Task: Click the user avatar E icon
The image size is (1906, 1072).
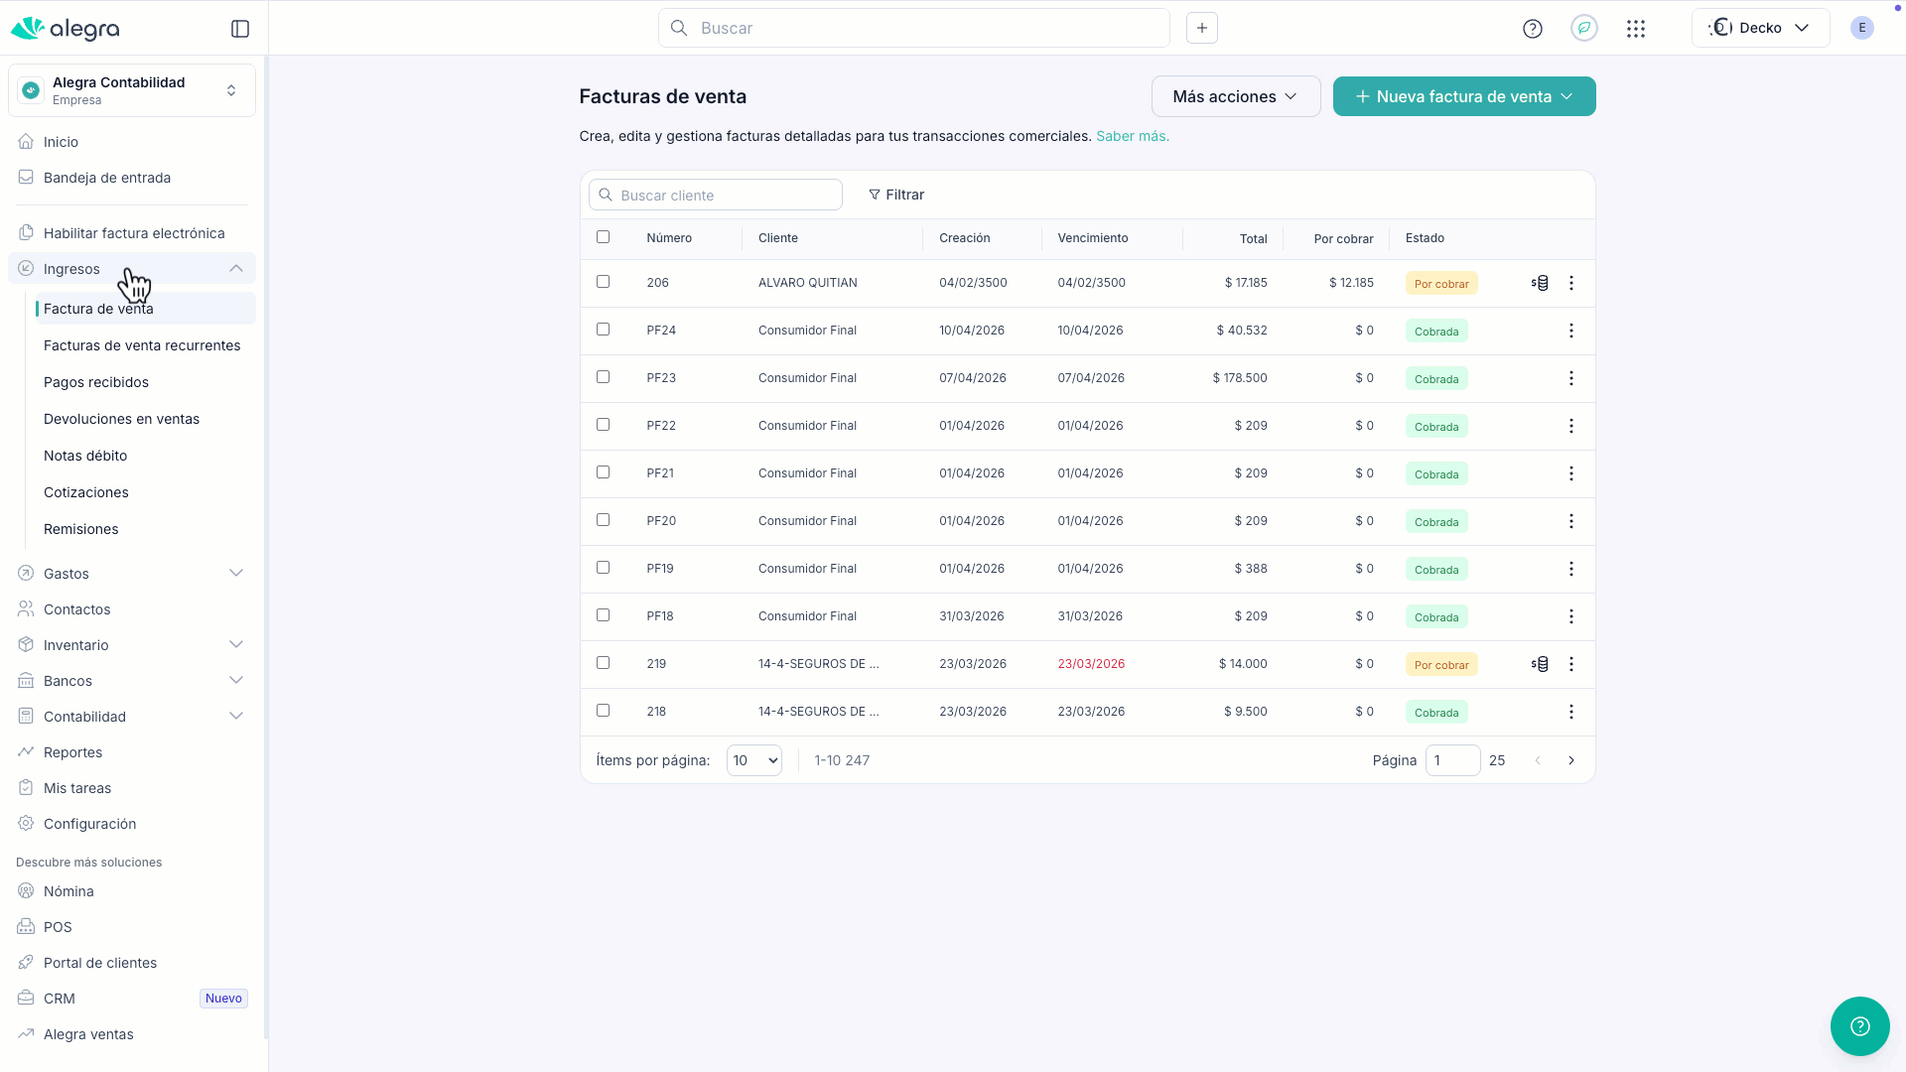Action: (x=1862, y=28)
